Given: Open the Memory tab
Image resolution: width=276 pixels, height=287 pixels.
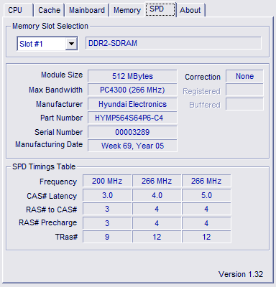Looking at the screenshot, I should point(127,10).
